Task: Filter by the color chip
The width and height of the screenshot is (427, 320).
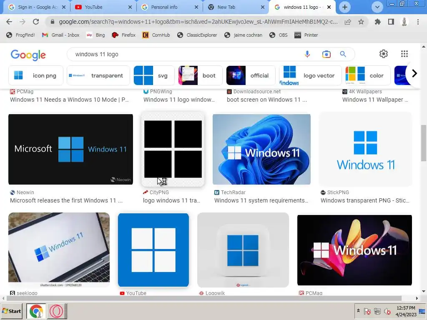Action: point(368,75)
